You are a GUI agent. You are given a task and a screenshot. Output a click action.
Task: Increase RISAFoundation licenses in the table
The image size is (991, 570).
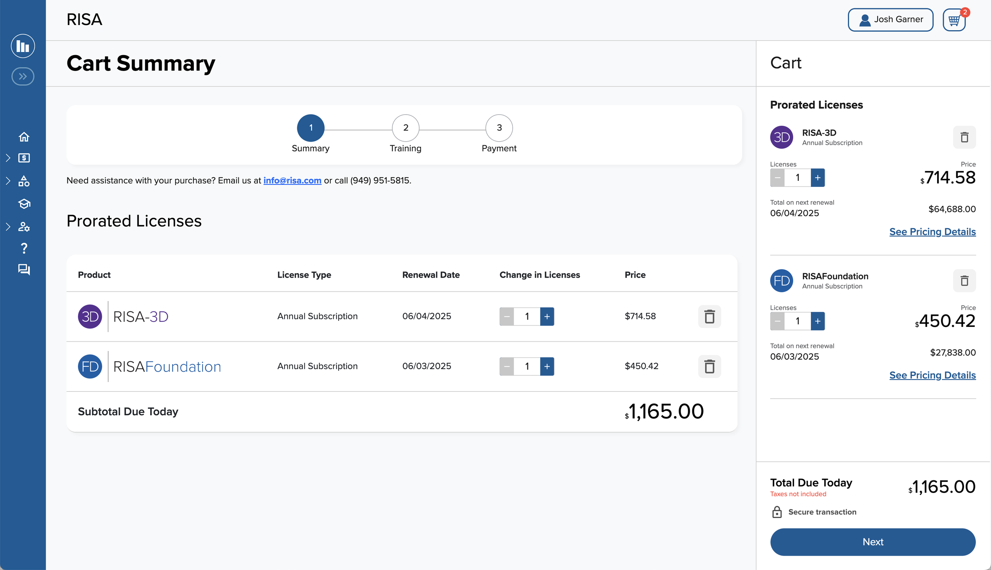coord(547,367)
